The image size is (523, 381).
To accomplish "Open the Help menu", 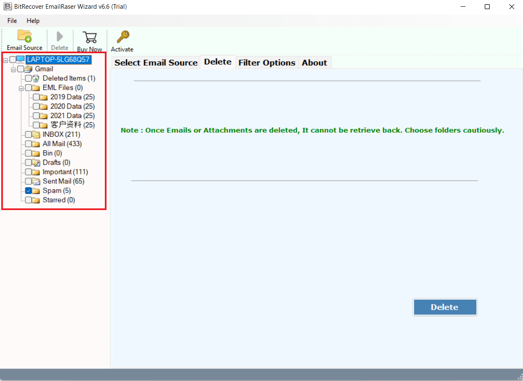I will pos(33,21).
